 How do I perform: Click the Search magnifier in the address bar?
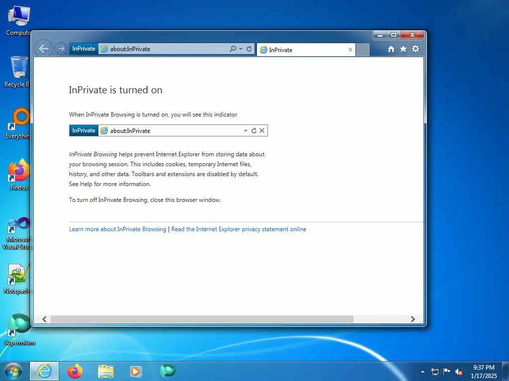click(x=233, y=49)
